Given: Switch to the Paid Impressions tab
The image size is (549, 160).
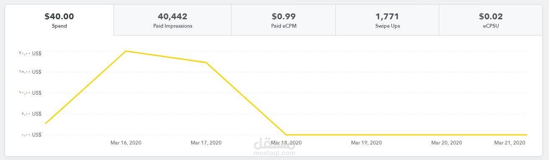Looking at the screenshot, I should (x=173, y=20).
